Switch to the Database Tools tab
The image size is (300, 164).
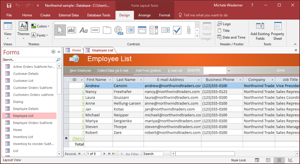(98, 15)
